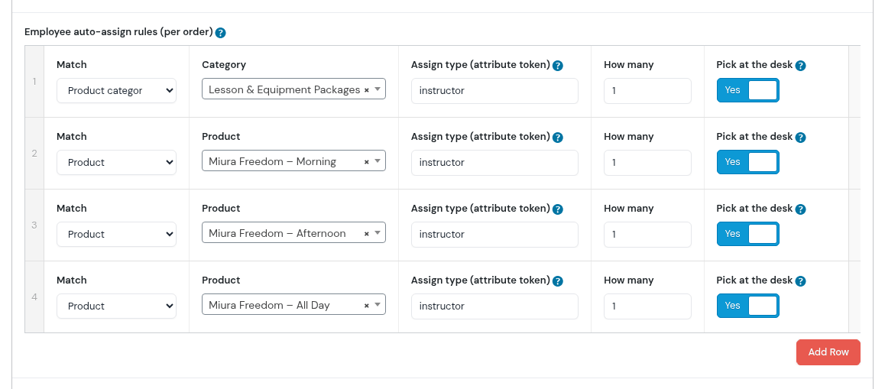Remove Miura Freedom – Morning selection with x

(366, 162)
